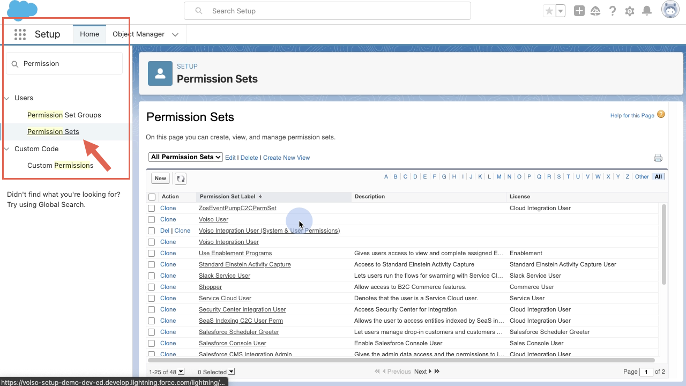Check the Use Enablement Programs row checkbox
This screenshot has width=686, height=386.
[152, 253]
